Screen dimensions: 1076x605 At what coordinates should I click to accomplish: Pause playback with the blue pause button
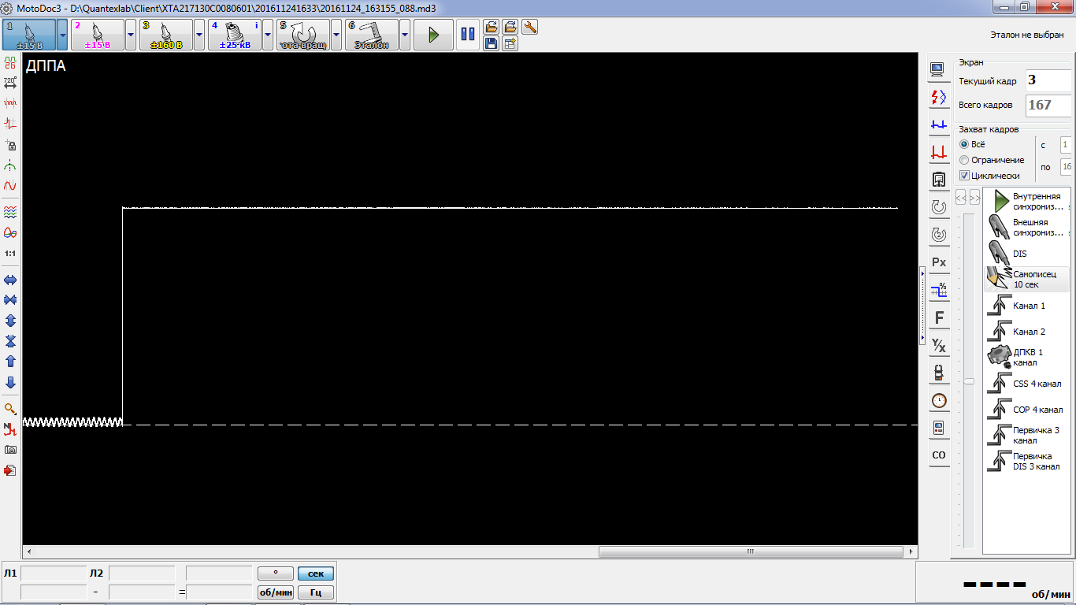point(468,35)
